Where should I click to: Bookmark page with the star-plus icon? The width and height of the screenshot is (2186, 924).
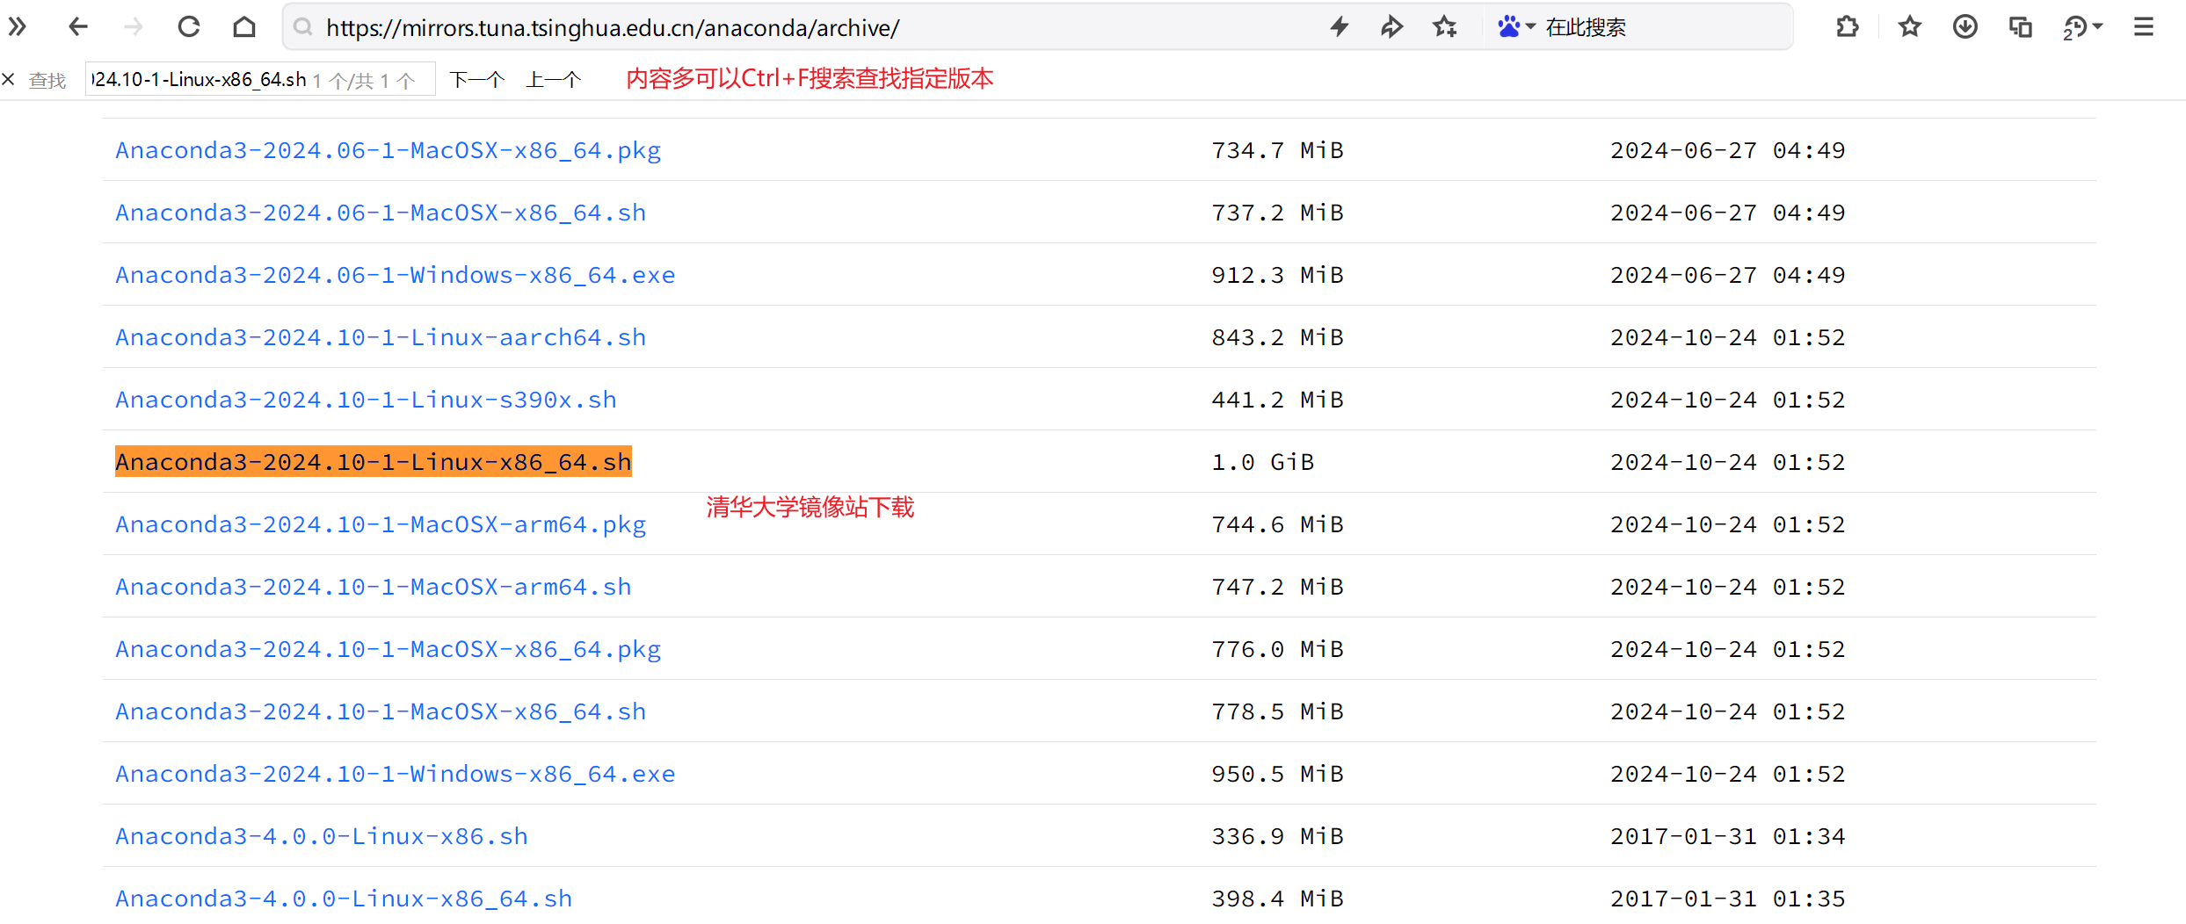click(1445, 27)
